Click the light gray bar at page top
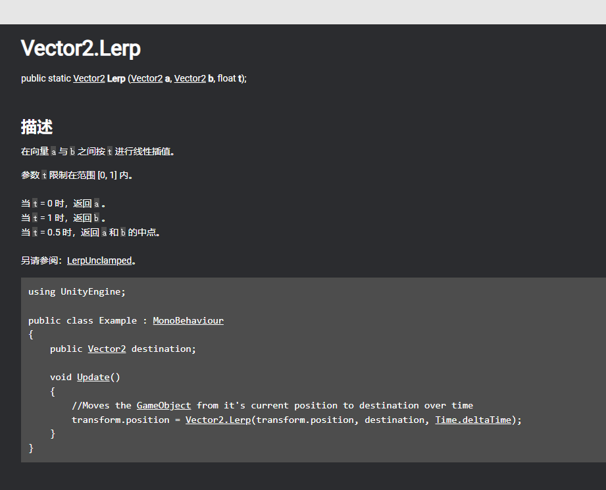Viewport: 606px width, 490px height. tap(303, 12)
